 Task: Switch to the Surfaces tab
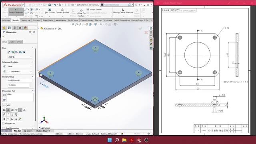[x=36, y=20]
